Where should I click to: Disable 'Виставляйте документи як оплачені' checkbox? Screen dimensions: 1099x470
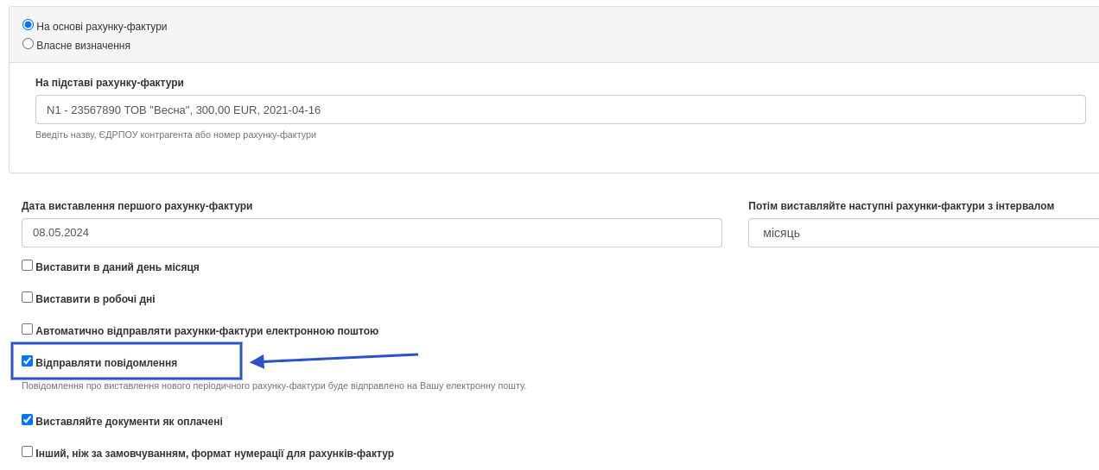click(28, 420)
